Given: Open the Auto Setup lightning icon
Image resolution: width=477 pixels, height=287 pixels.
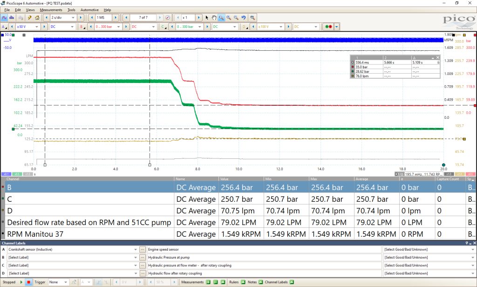Looking at the screenshot, I should click(29, 18).
